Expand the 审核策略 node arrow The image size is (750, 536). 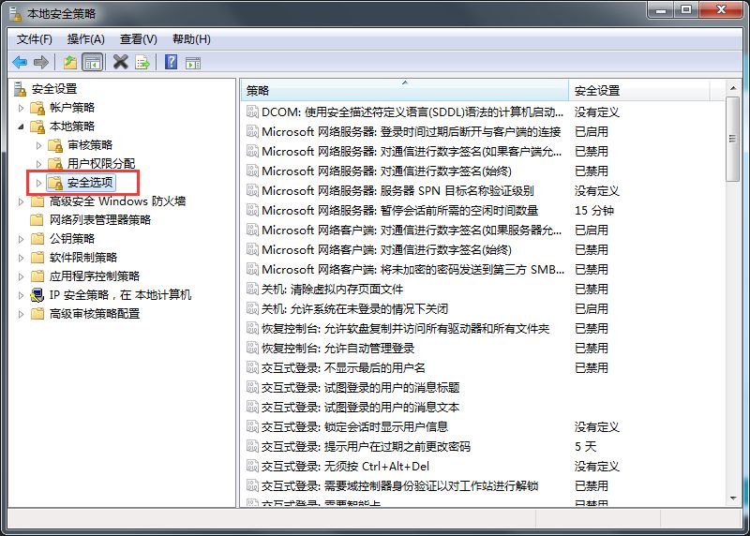coord(38,145)
